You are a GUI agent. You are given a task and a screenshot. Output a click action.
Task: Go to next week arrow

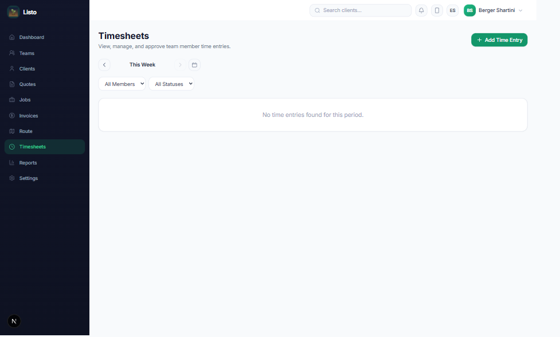[x=180, y=65]
